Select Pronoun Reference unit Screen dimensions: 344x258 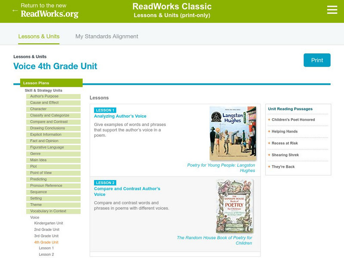click(53, 185)
